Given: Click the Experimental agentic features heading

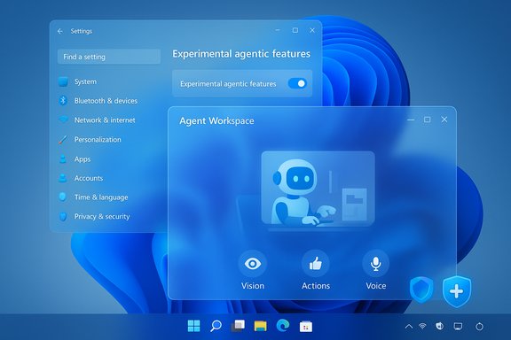Looking at the screenshot, I should pos(241,54).
